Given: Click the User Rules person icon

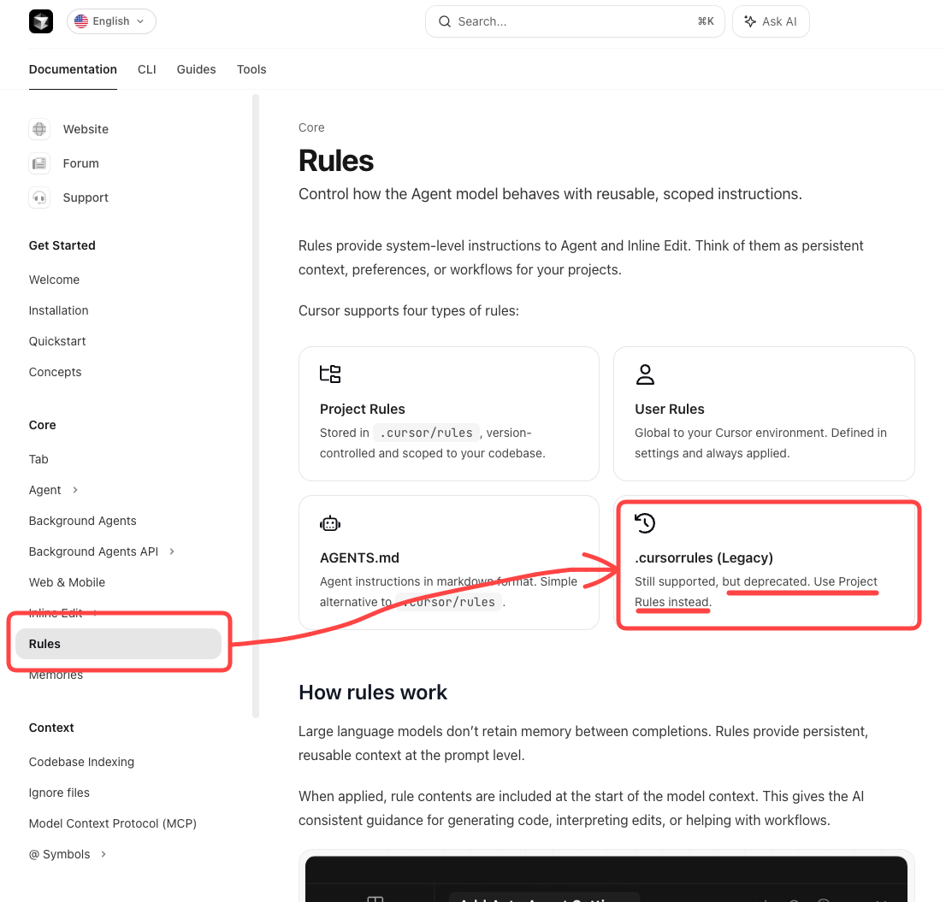Looking at the screenshot, I should pyautogui.click(x=645, y=374).
